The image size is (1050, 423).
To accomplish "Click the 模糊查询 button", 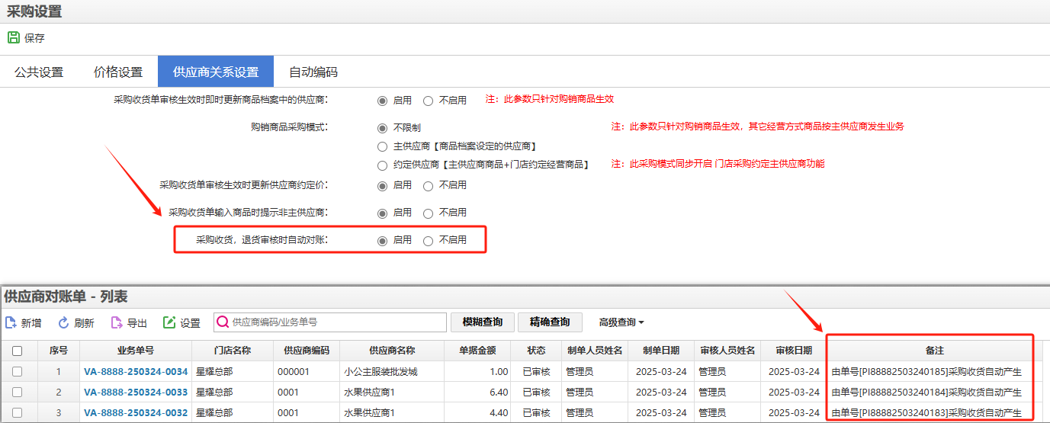I will coord(483,322).
